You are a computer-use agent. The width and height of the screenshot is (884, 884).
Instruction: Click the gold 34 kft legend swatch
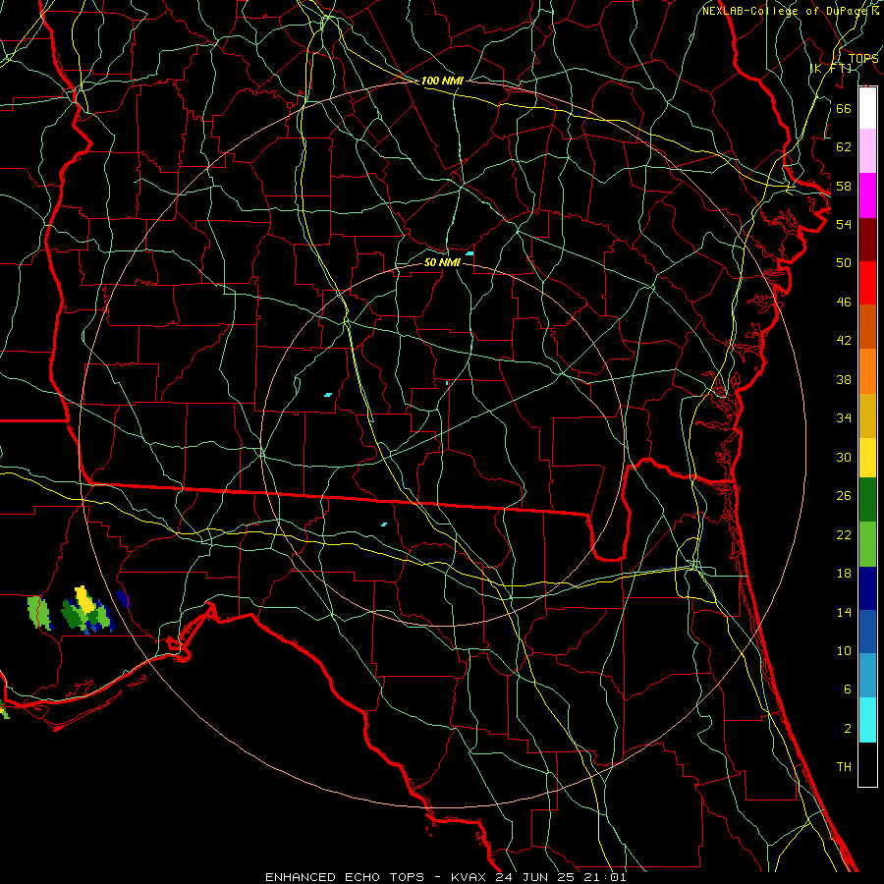867,415
